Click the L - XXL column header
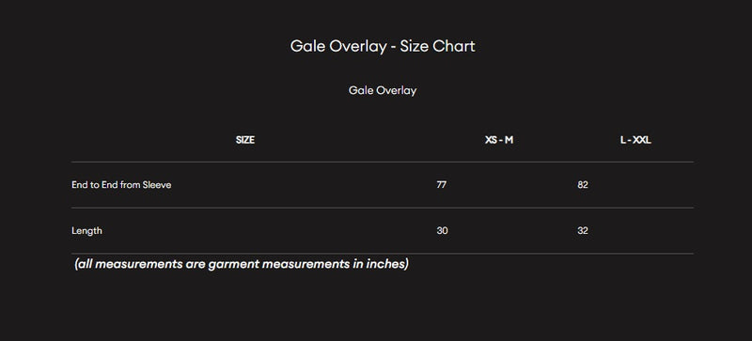This screenshot has width=752, height=341. click(635, 140)
